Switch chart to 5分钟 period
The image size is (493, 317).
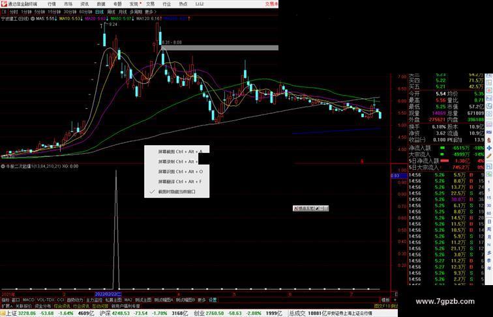pos(40,12)
